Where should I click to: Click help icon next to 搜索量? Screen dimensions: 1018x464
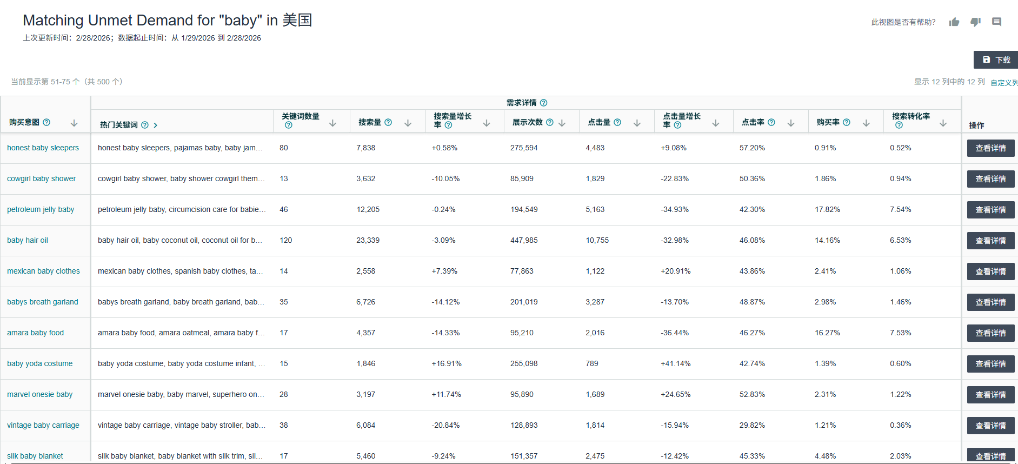(x=388, y=122)
